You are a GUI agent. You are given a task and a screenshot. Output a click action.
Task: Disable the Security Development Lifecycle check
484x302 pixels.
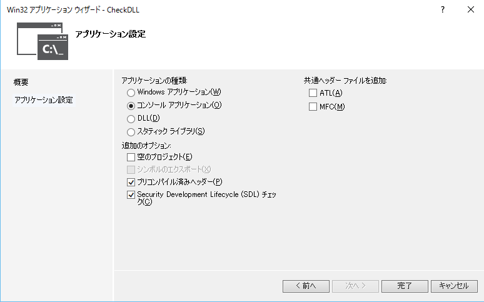[131, 195]
